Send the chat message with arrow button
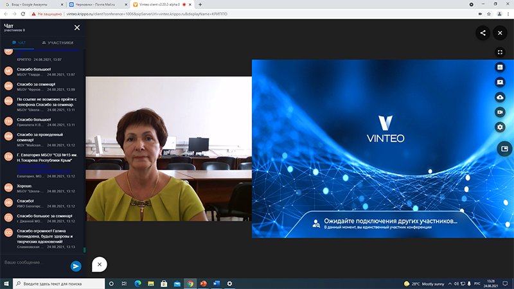The image size is (514, 289). 76,266
